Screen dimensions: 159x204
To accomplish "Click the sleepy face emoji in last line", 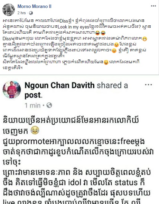I will pyautogui.click(x=106, y=62).
